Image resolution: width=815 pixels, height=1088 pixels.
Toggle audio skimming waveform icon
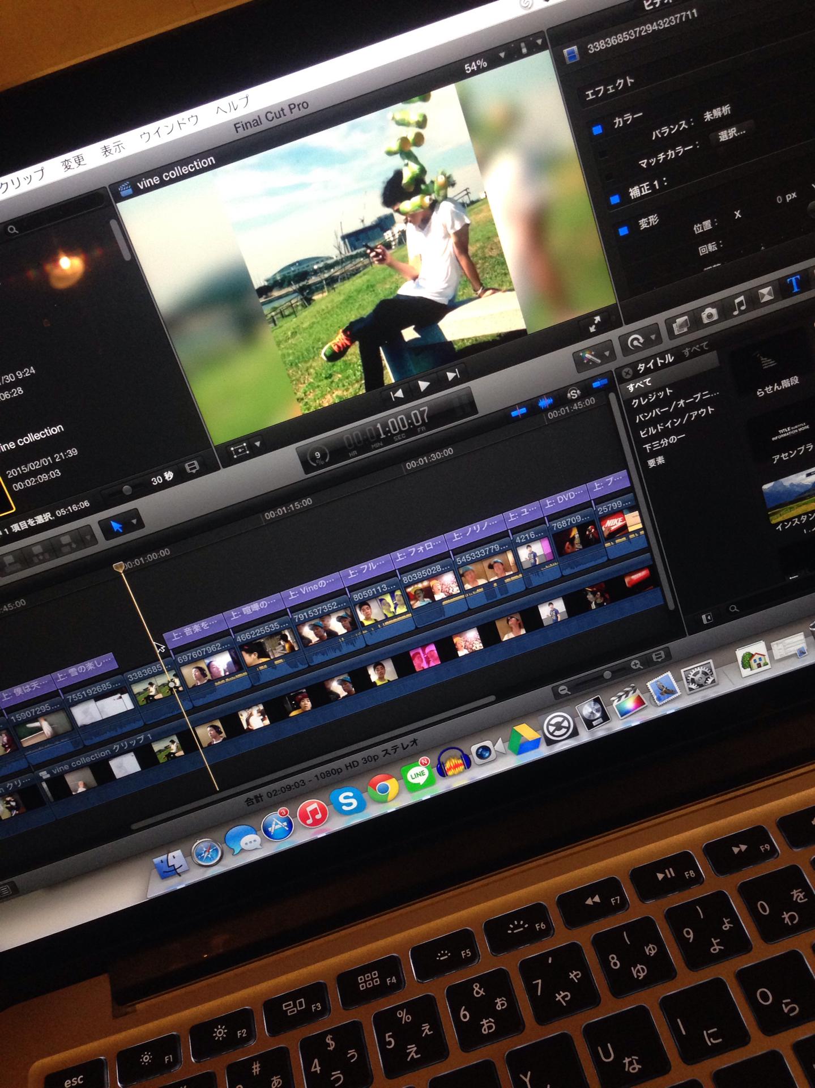point(545,403)
